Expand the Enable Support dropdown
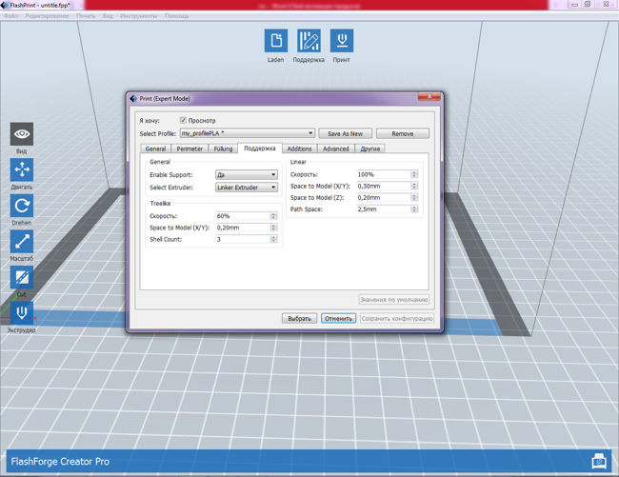This screenshot has width=619, height=477. pyautogui.click(x=247, y=175)
